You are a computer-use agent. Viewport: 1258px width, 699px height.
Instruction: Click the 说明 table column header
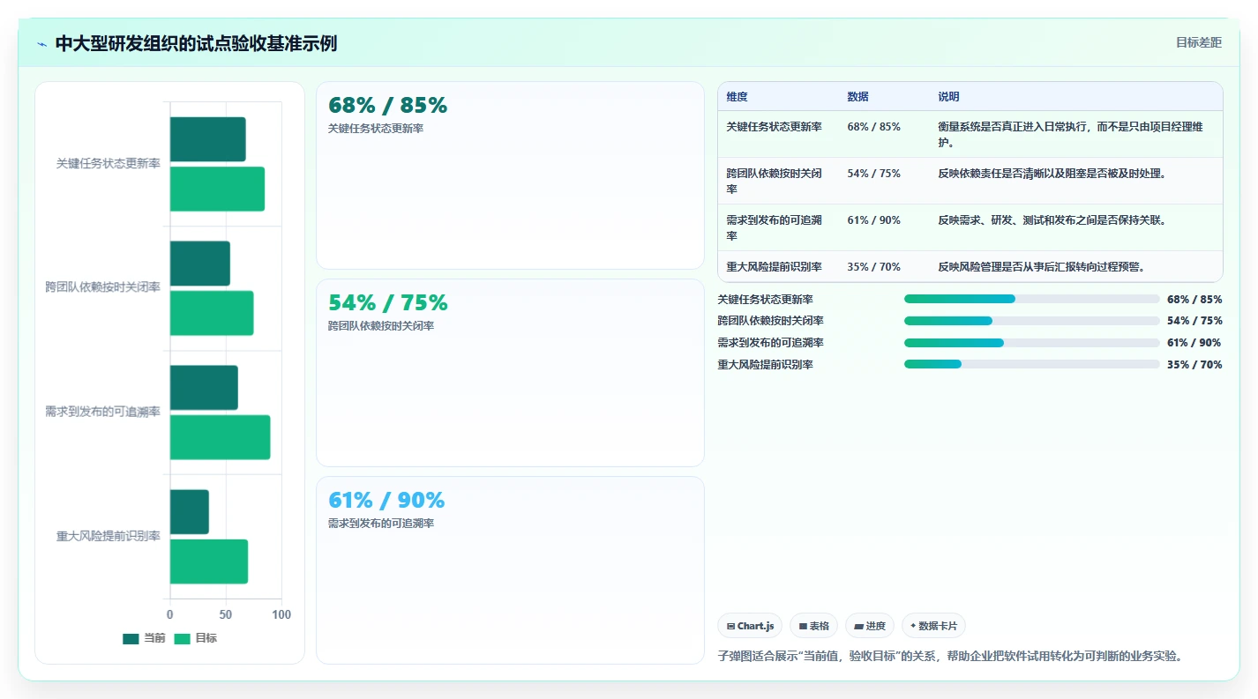coord(948,97)
